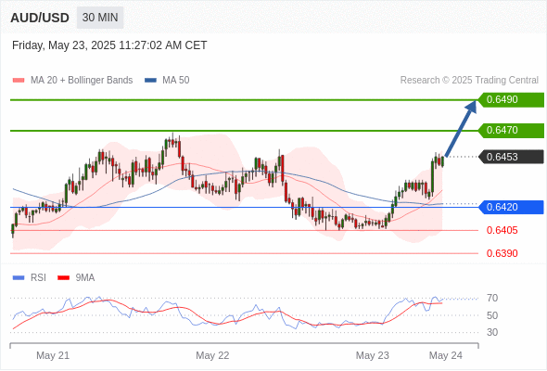
Task: Click the blue MA 50 legend swatch
Action: point(150,81)
